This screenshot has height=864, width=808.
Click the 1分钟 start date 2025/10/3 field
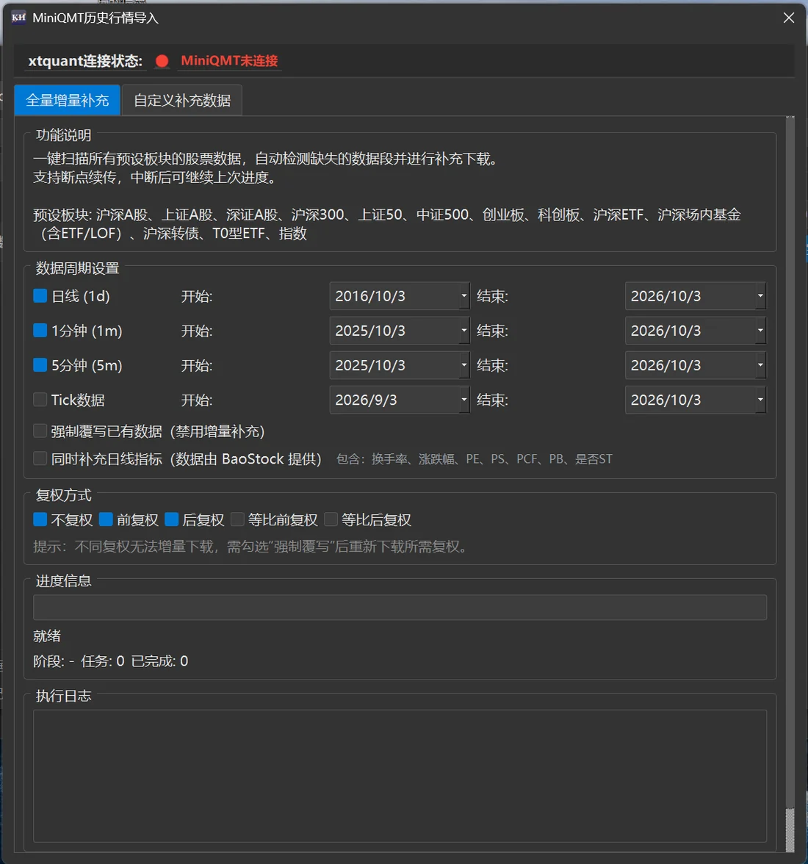[x=400, y=331]
